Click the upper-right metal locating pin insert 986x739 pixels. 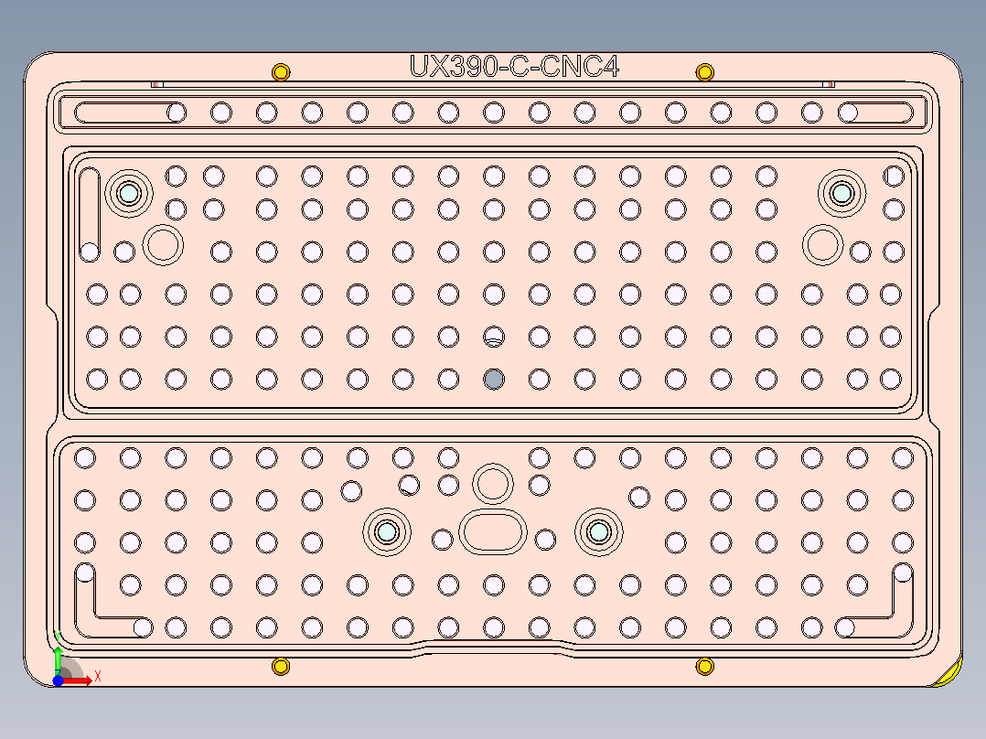tap(841, 192)
